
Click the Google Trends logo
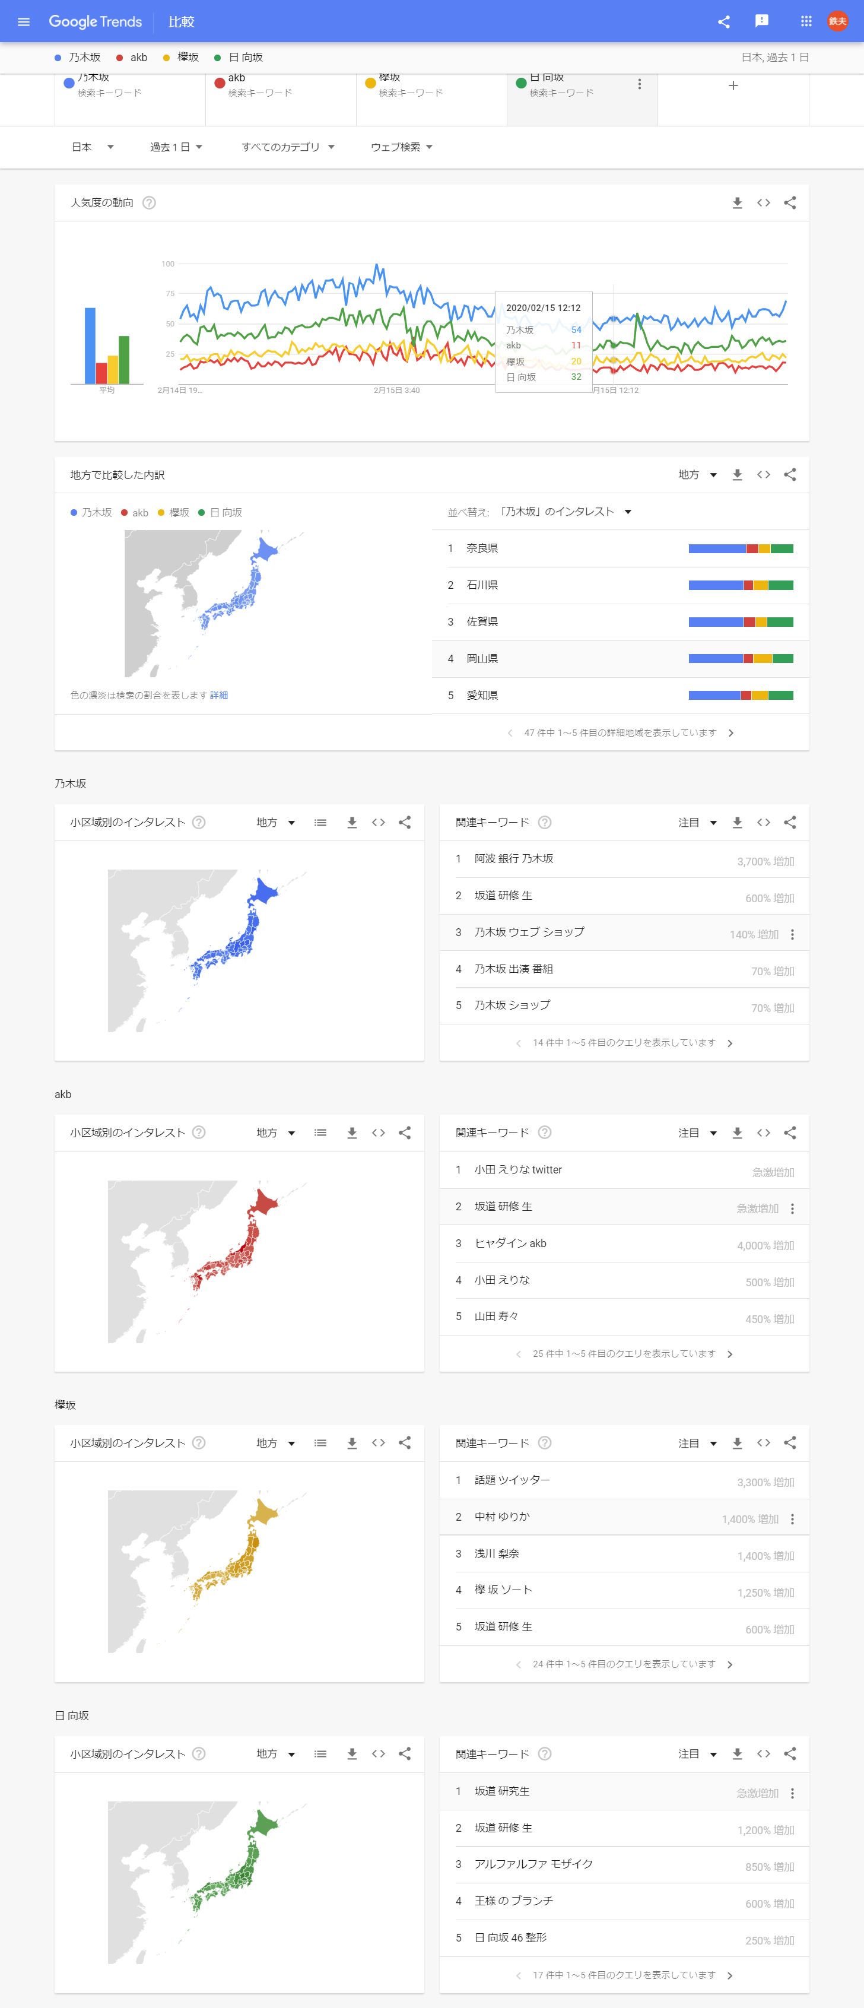pos(95,22)
